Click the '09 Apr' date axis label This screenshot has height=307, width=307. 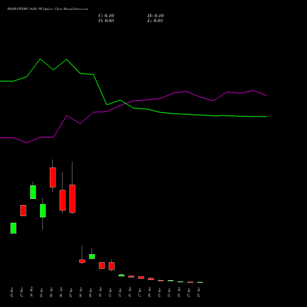tap(90, 292)
